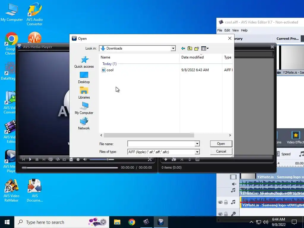Open the File name history dropdown arrow

[197, 144]
